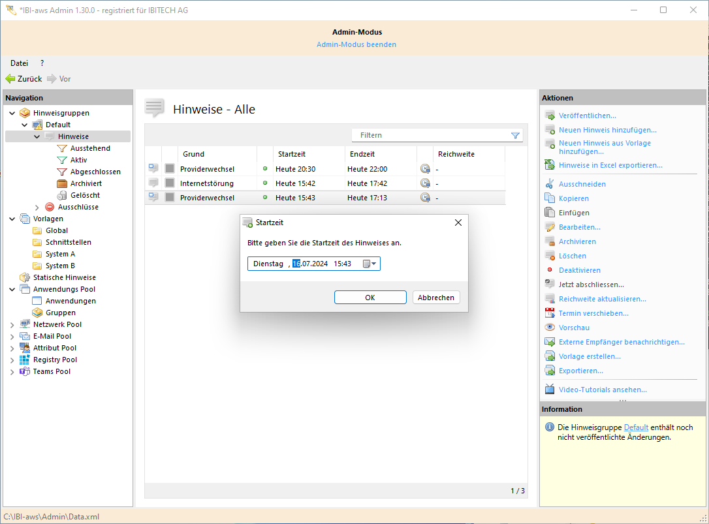709x524 pixels.
Task: Expand the Netzwerk Pool tree node
Action: pos(12,324)
